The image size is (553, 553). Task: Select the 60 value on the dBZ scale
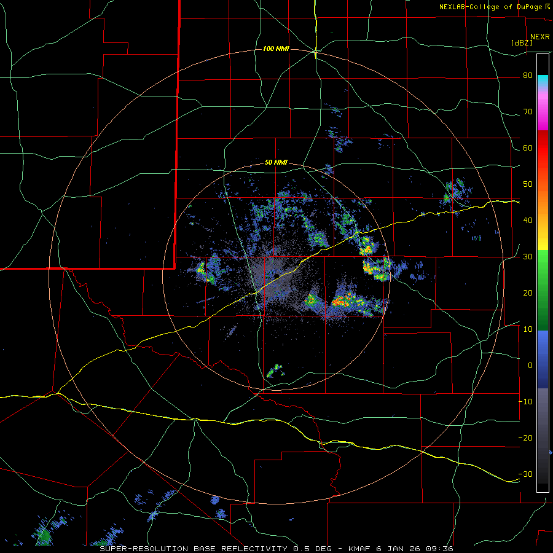point(528,147)
